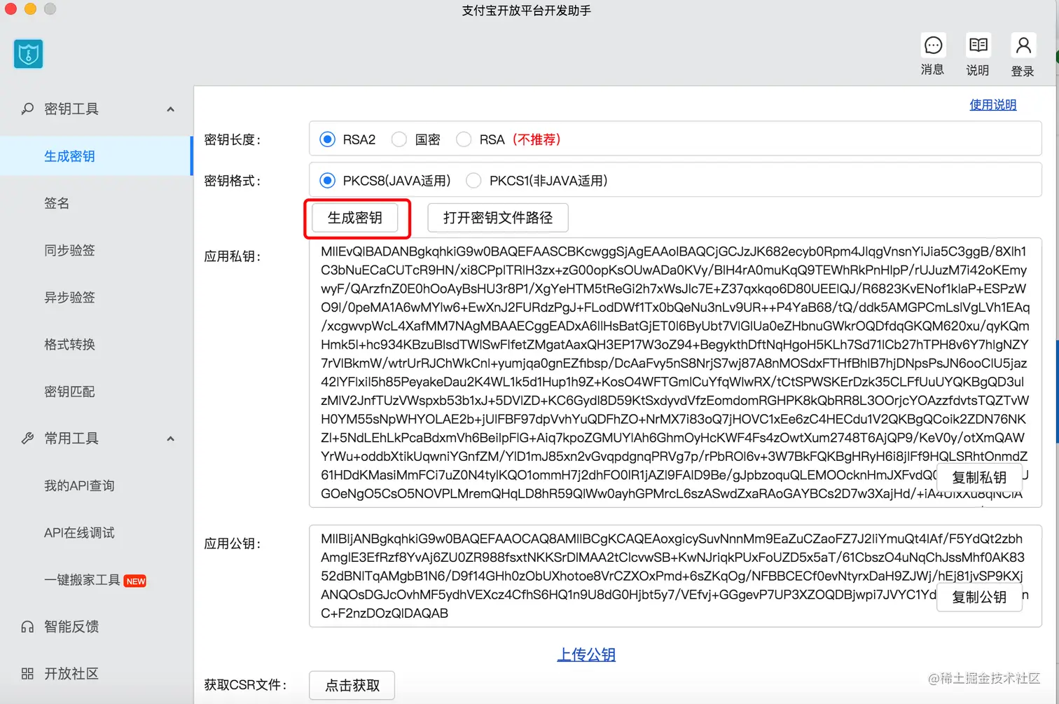
Task: Click the headset icon beside 智能反馈
Action: [27, 626]
